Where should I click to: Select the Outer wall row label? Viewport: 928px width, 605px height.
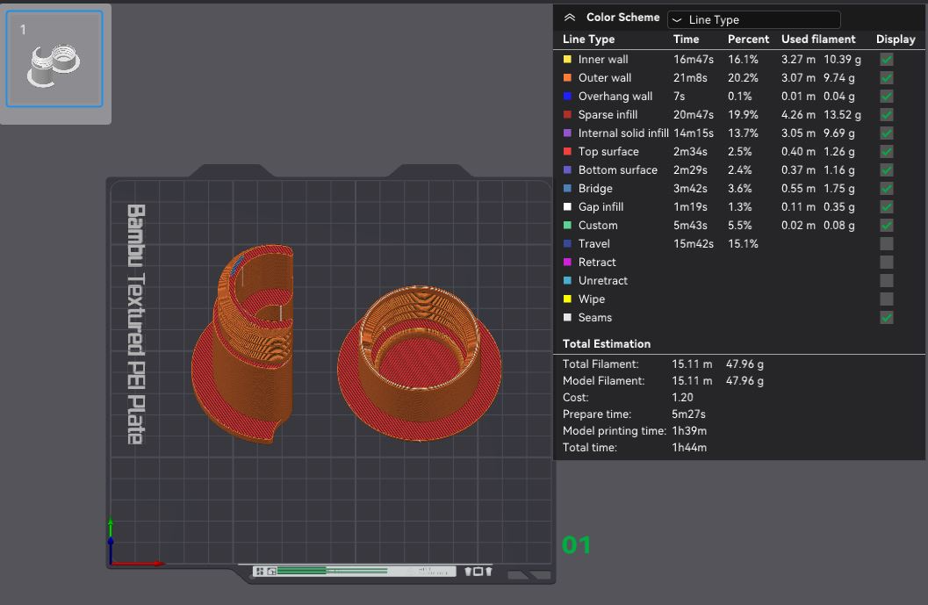click(x=604, y=77)
